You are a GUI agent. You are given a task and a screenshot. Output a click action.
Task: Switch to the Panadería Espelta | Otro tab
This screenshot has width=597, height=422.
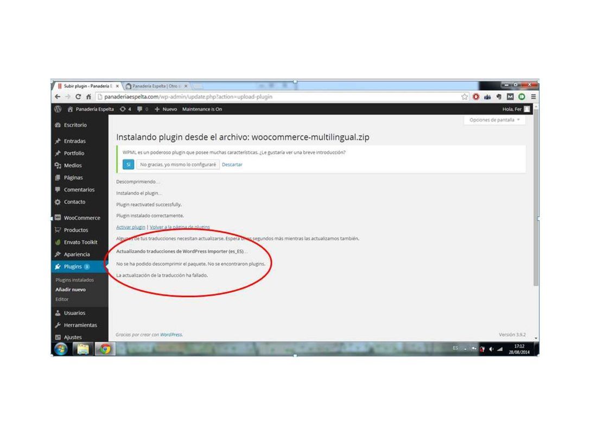pyautogui.click(x=156, y=86)
